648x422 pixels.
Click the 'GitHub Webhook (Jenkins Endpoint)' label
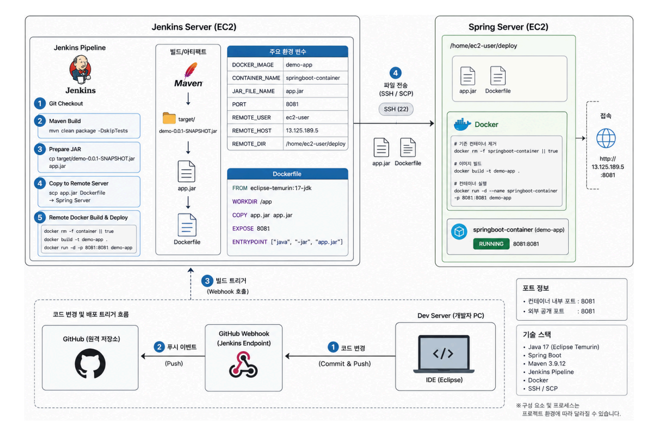click(243, 338)
